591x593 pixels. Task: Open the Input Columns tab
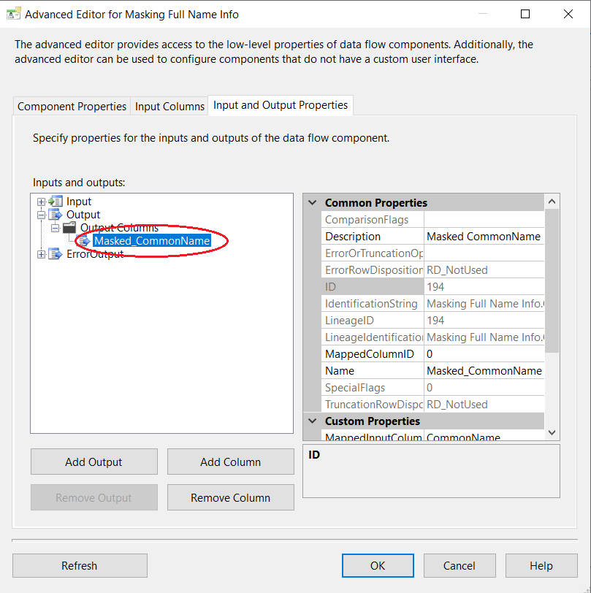pos(169,107)
